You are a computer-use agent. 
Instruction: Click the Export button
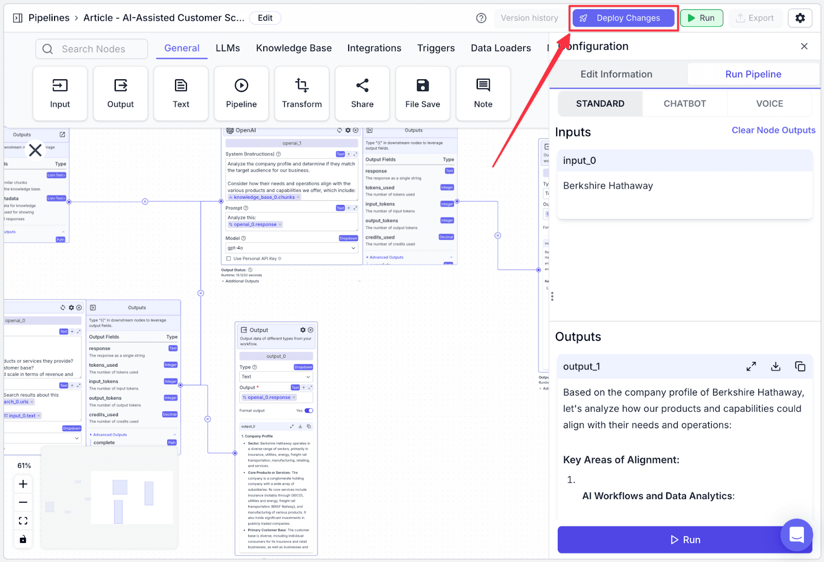coord(755,18)
